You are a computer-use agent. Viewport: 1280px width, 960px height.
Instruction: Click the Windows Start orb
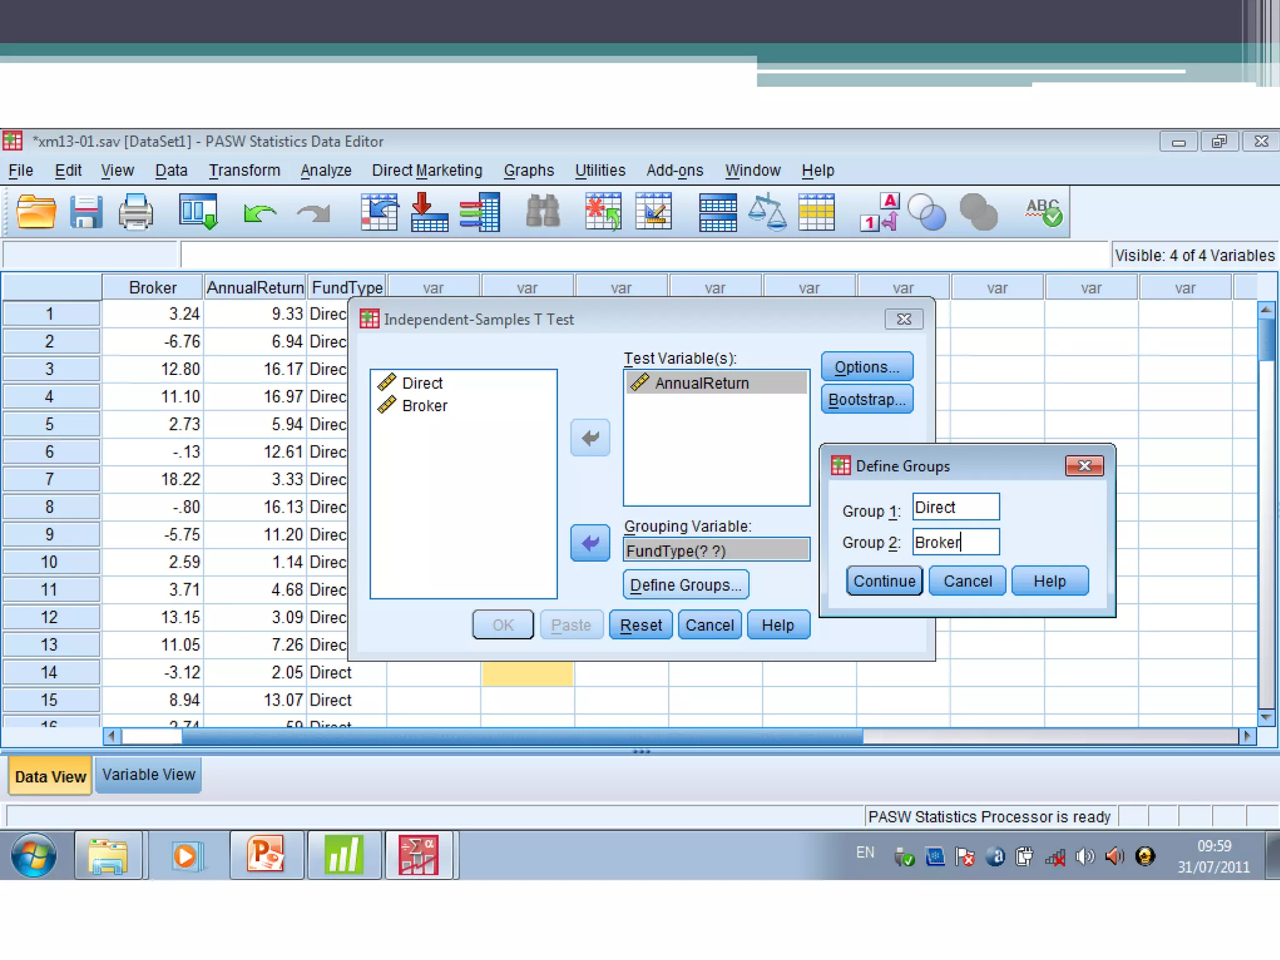pos(34,855)
